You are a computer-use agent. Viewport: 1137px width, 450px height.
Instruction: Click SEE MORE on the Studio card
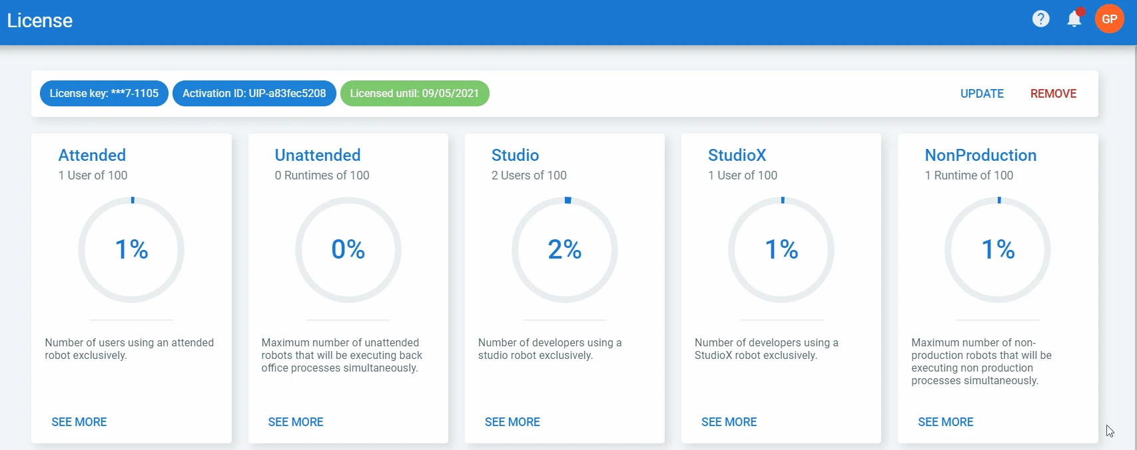pyautogui.click(x=512, y=422)
